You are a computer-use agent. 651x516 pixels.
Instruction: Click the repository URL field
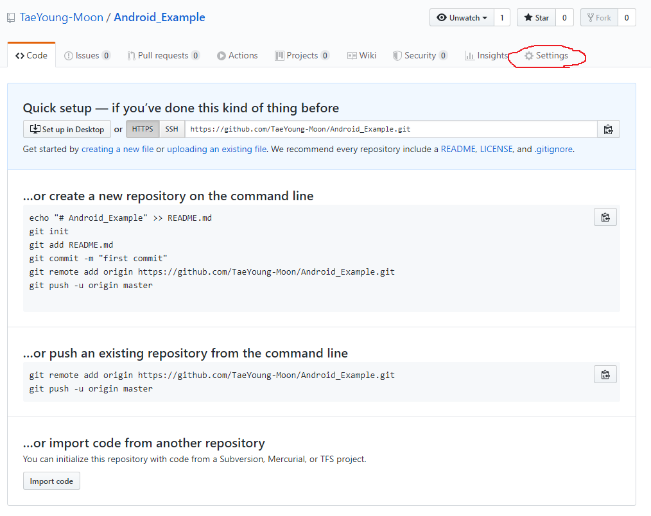[x=391, y=129]
